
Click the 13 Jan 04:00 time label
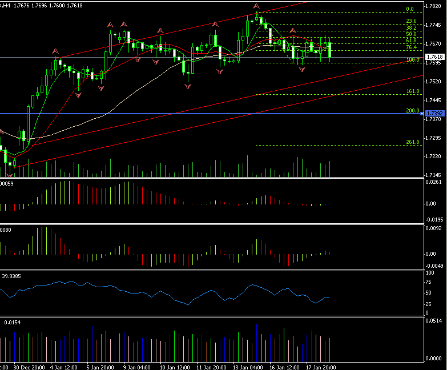click(x=248, y=367)
